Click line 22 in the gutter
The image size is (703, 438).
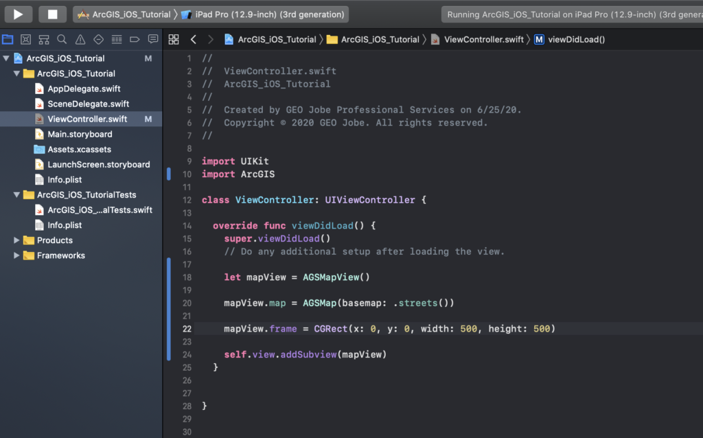[x=187, y=329]
